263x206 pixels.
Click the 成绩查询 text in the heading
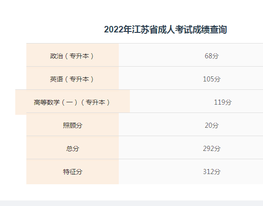point(209,30)
